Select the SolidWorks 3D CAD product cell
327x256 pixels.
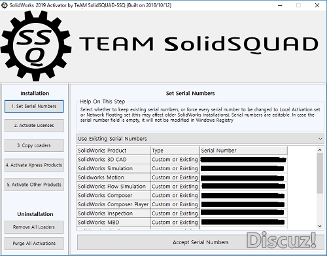[113, 160]
